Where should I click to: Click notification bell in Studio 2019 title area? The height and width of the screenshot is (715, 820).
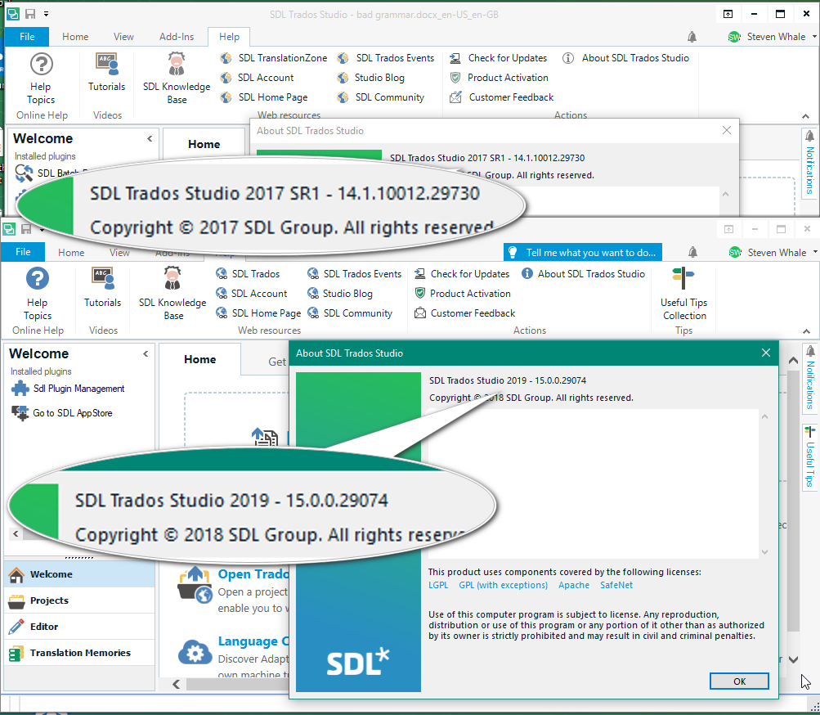click(692, 252)
